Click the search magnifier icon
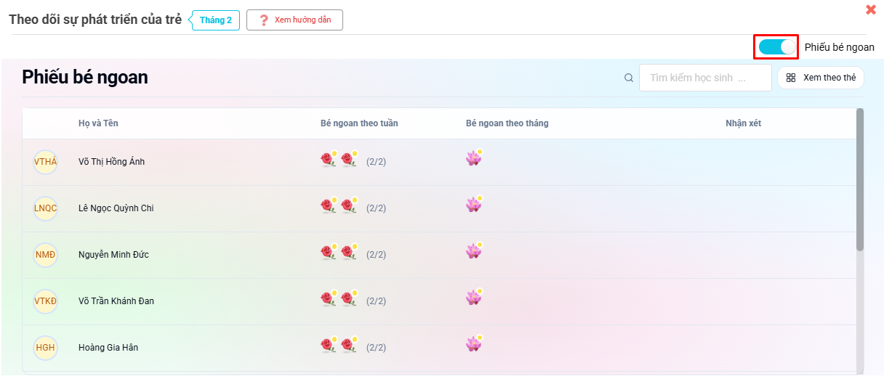This screenshot has width=884, height=384. (x=629, y=78)
